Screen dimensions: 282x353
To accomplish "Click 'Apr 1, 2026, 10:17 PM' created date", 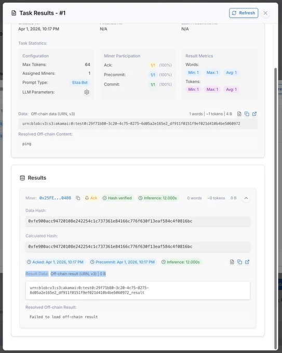I will (x=39, y=29).
